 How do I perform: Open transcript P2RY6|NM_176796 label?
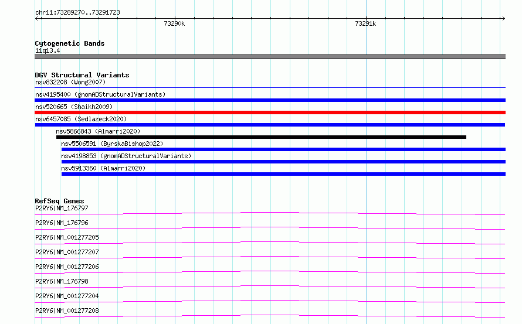click(62, 223)
